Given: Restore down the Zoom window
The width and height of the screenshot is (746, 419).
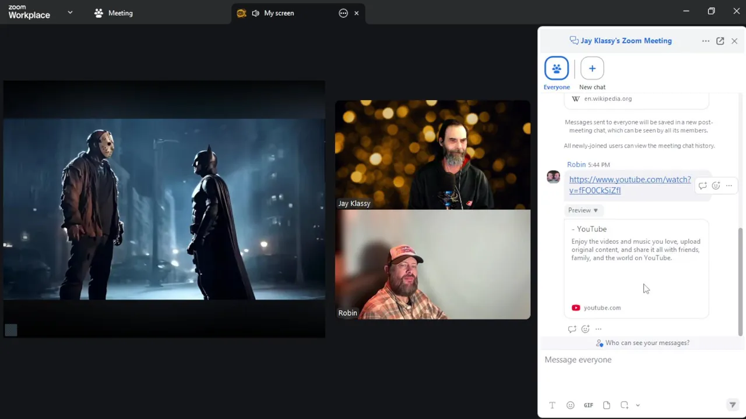Looking at the screenshot, I should (x=711, y=11).
